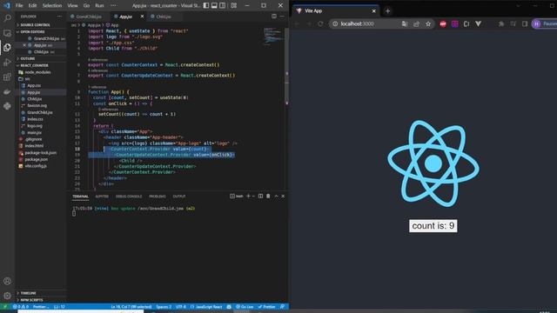Split the editor right

point(274,16)
